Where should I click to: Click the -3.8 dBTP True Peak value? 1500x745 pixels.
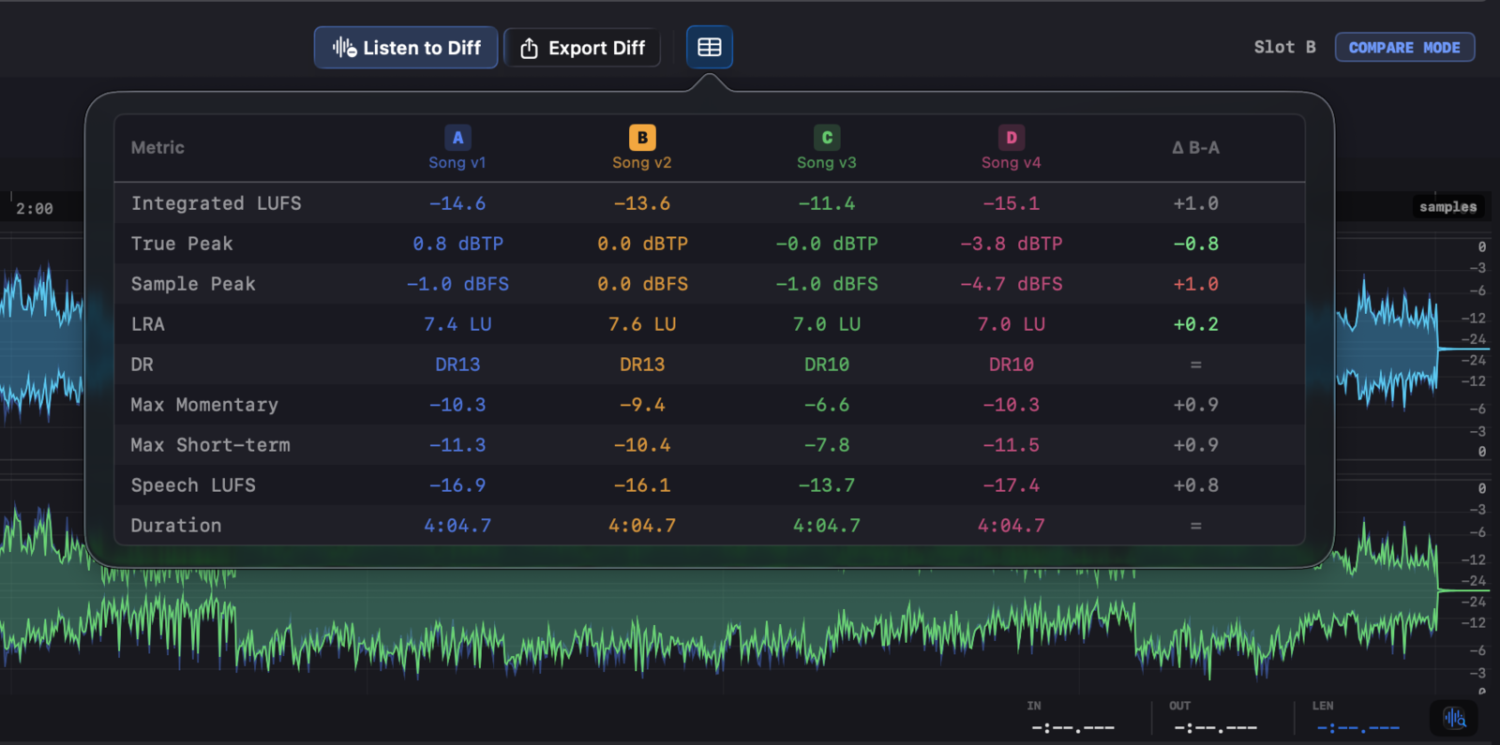1011,244
